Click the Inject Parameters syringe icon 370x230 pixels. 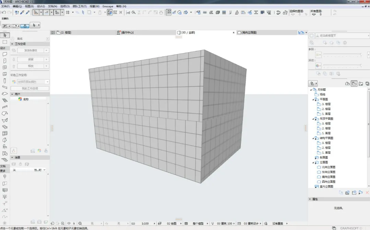pyautogui.click(x=28, y=12)
